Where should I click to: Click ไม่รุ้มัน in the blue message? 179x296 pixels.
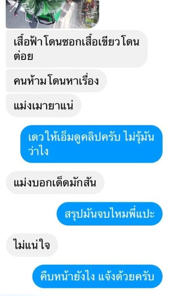pos(139,137)
